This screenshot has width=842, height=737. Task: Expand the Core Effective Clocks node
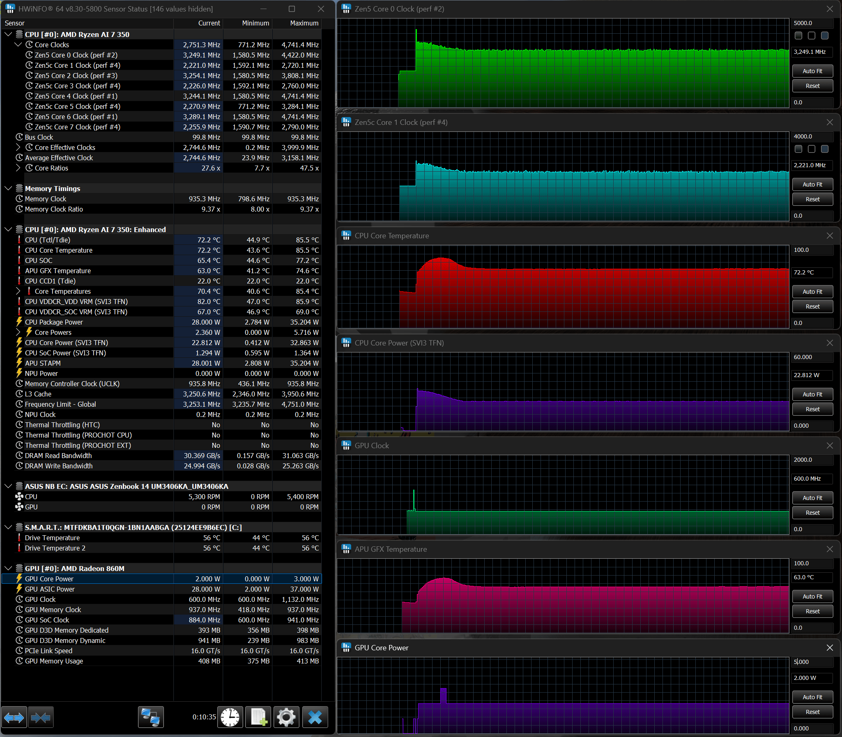tap(18, 147)
